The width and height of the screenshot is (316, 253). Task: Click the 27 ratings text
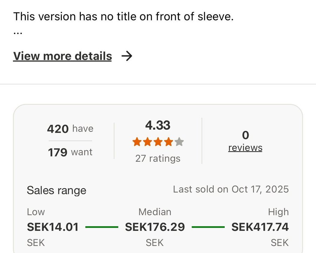pyautogui.click(x=158, y=159)
